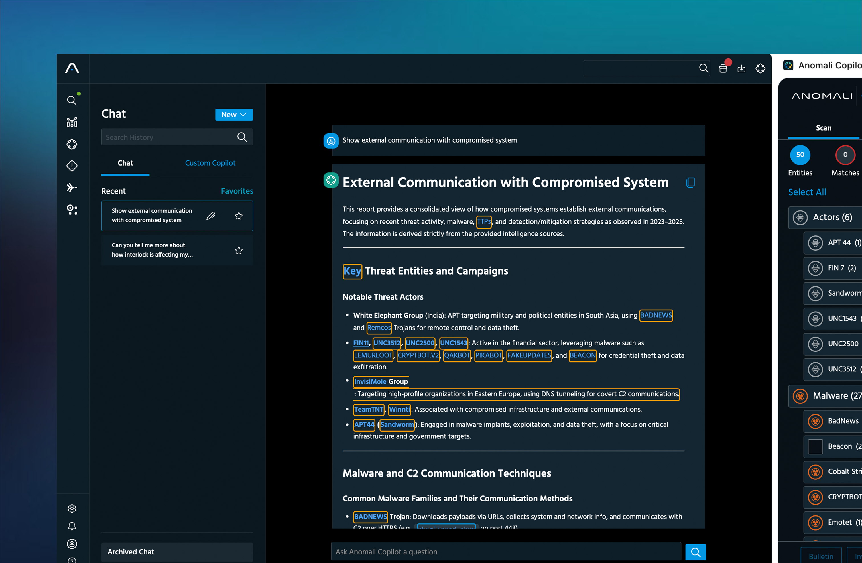Image resolution: width=862 pixels, height=563 pixels.
Task: Open the Favorites chat list
Action: 237,191
